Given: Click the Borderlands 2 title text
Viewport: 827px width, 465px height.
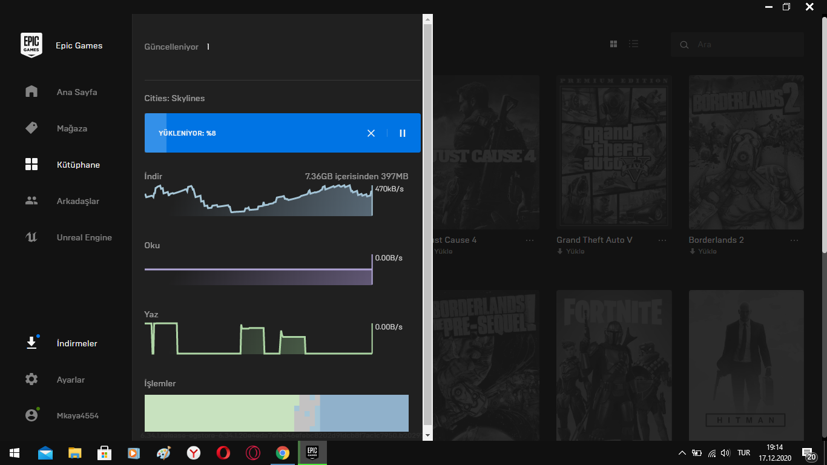Looking at the screenshot, I should click(716, 240).
